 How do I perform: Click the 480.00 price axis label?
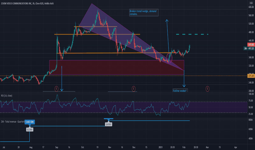pos(251,32)
